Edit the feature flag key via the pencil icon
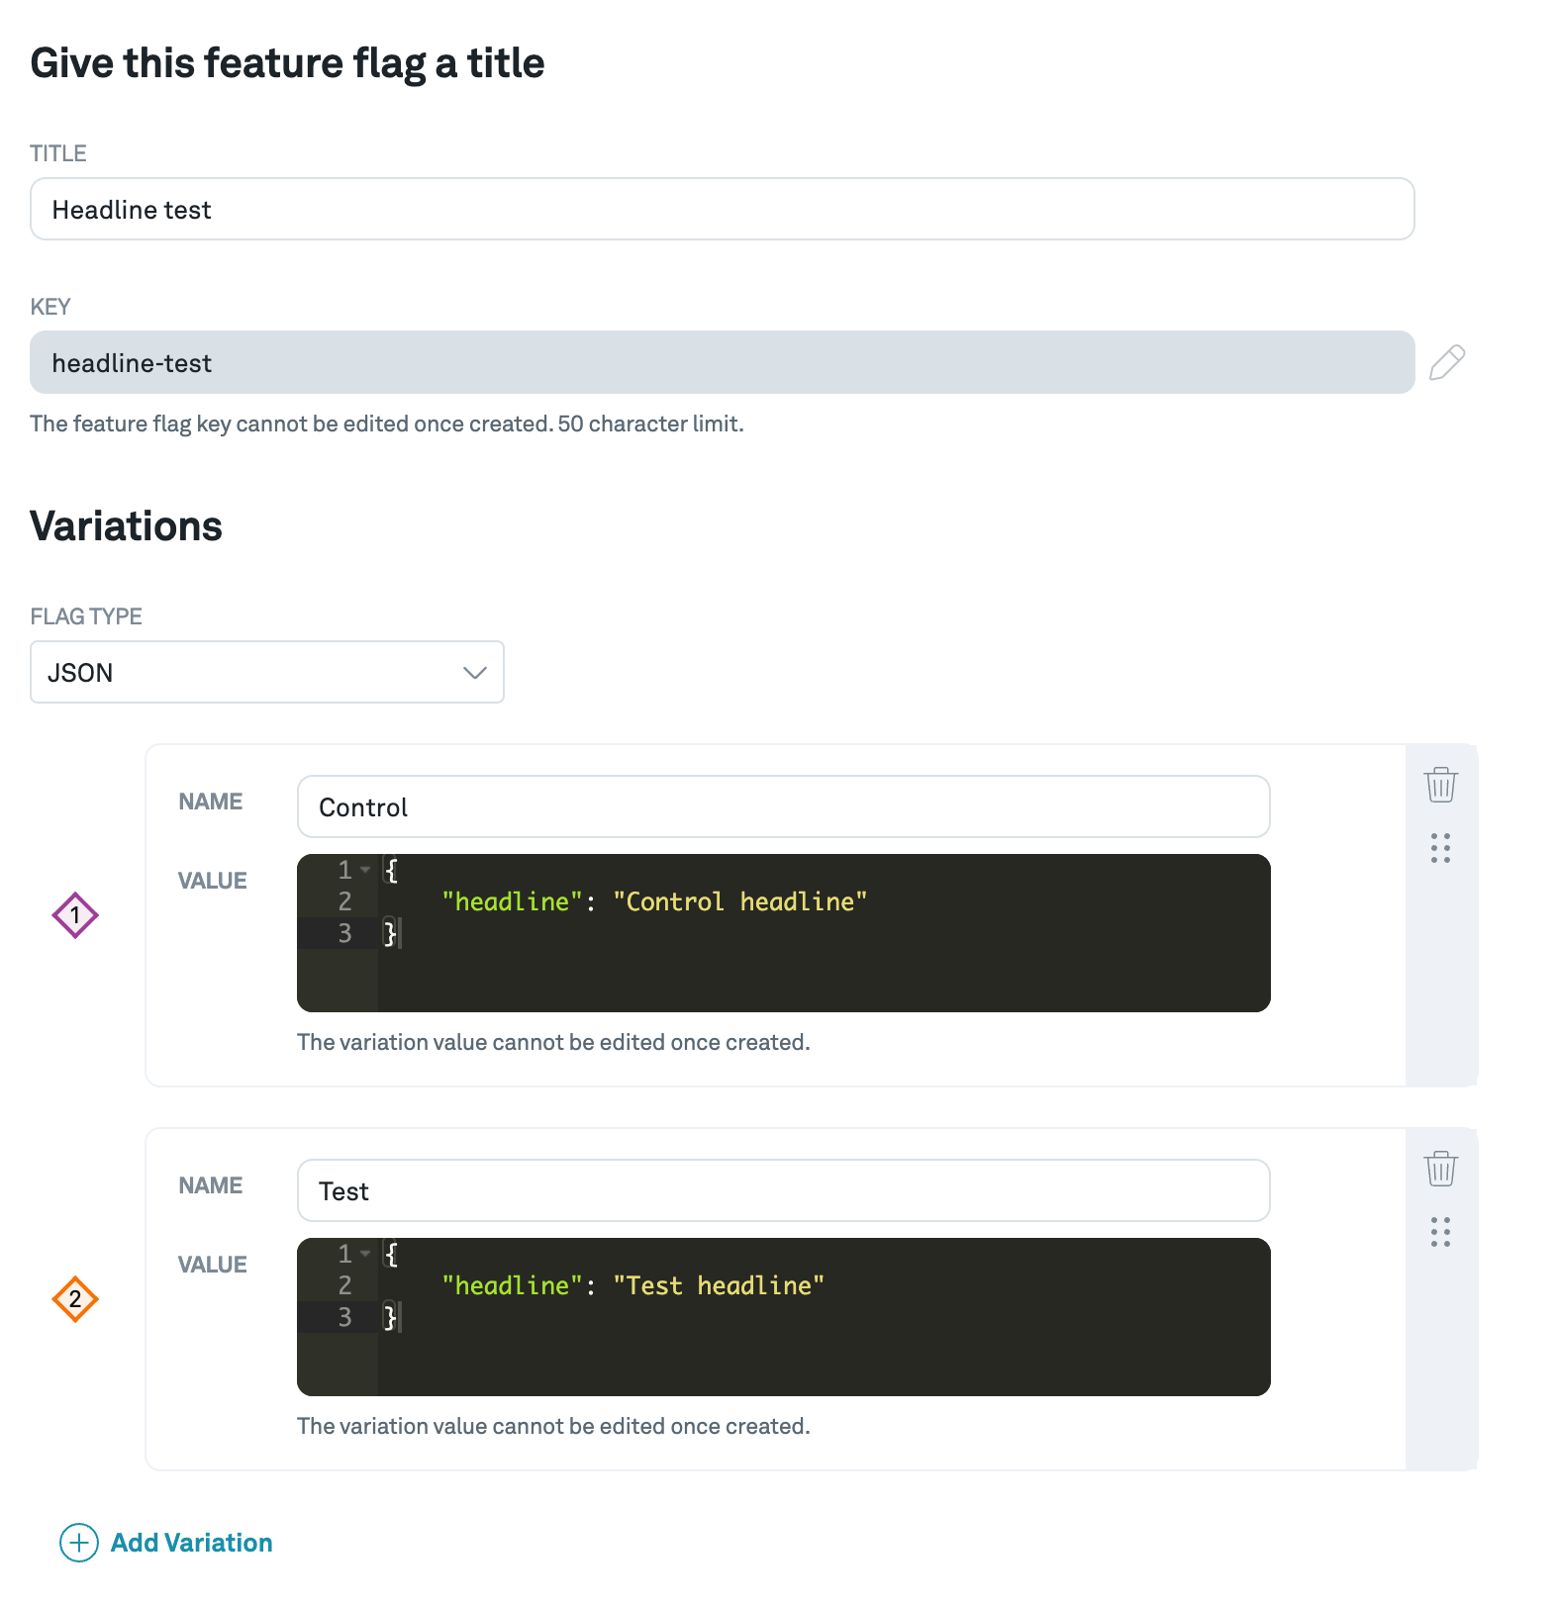Screen dimensions: 1556x1605 (1449, 362)
